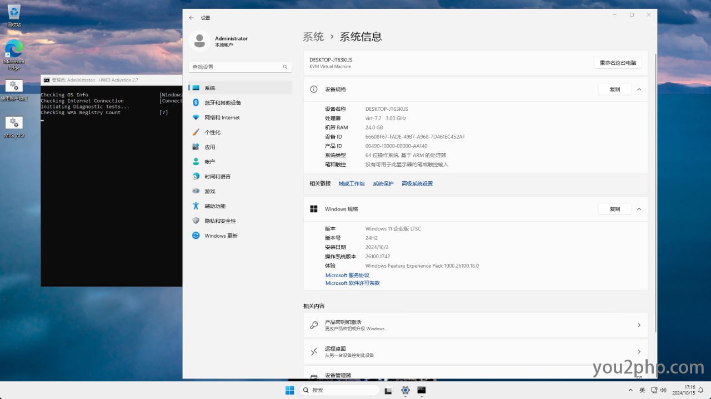Click the 安装日期 value 2024/10/2
Viewport: 711px width, 399px height.
(377, 247)
